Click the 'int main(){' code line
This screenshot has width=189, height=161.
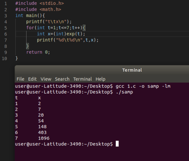[30, 16]
